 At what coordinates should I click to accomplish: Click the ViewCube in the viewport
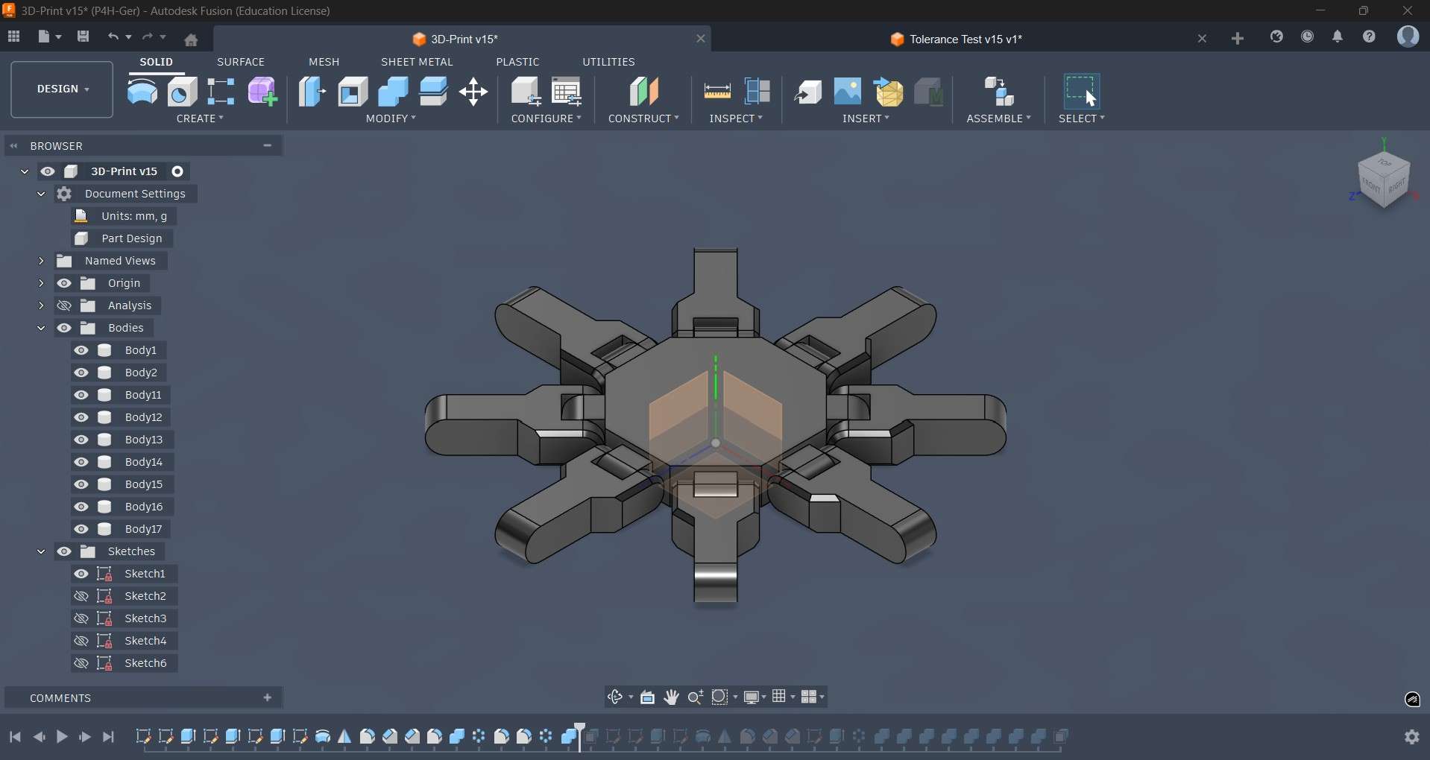pos(1385,180)
